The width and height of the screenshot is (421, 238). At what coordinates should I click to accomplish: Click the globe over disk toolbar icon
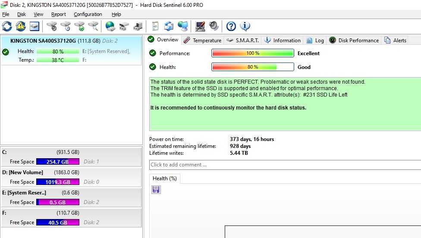[110, 26]
